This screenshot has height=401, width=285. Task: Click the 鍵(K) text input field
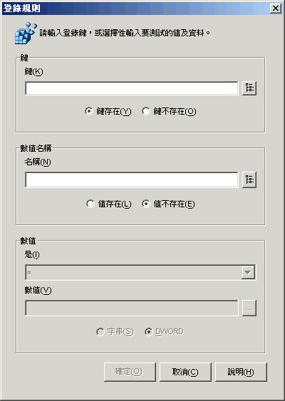(132, 88)
